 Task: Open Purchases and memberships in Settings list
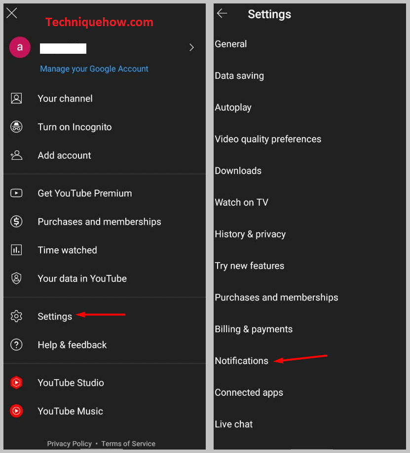(x=276, y=298)
